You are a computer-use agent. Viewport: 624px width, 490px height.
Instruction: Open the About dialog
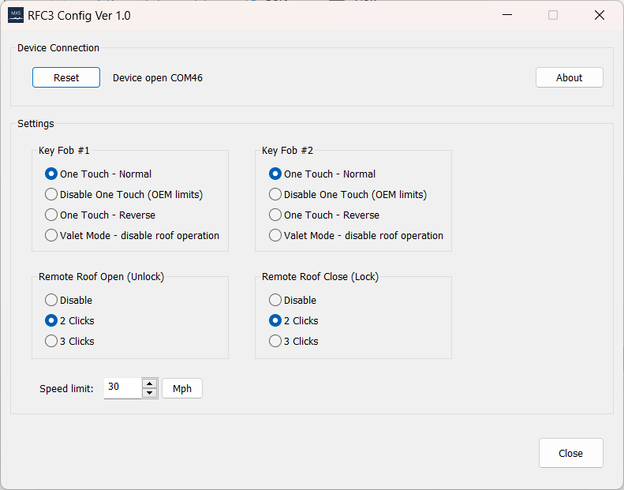pyautogui.click(x=569, y=77)
